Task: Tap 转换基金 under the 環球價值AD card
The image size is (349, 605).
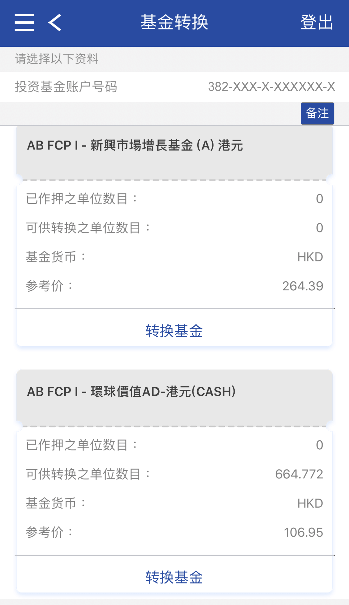Action: click(x=174, y=577)
